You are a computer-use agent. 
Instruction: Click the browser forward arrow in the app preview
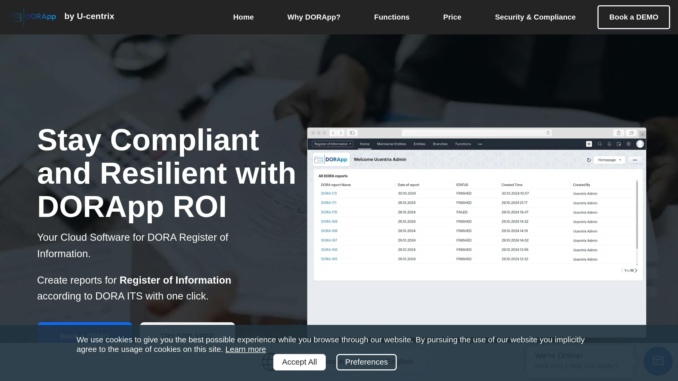pos(341,133)
